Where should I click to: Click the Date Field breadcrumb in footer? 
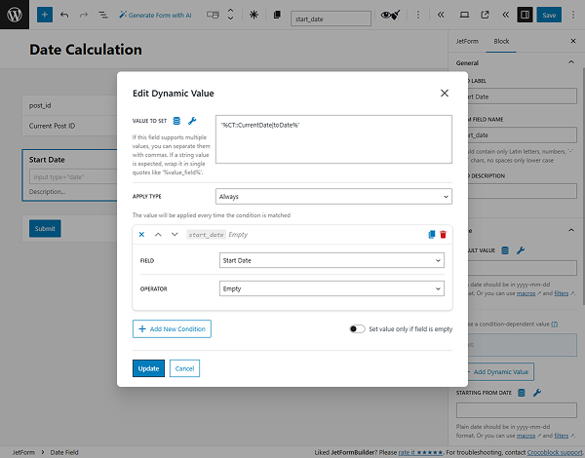pyautogui.click(x=64, y=452)
